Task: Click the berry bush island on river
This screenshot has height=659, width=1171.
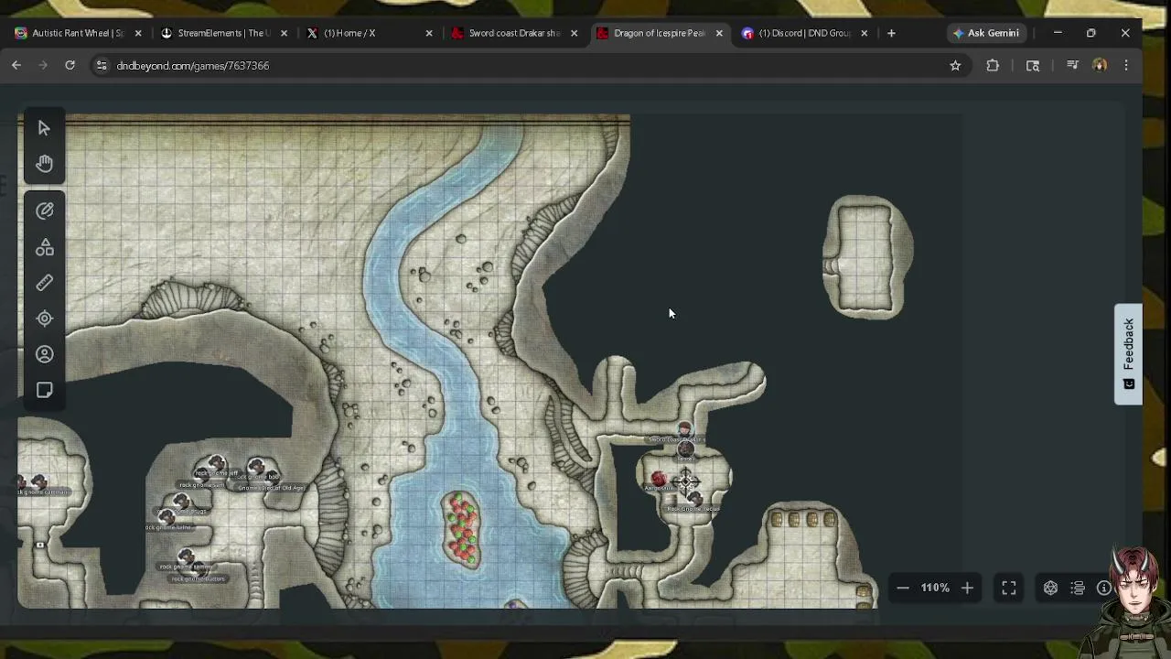Action: (462, 528)
